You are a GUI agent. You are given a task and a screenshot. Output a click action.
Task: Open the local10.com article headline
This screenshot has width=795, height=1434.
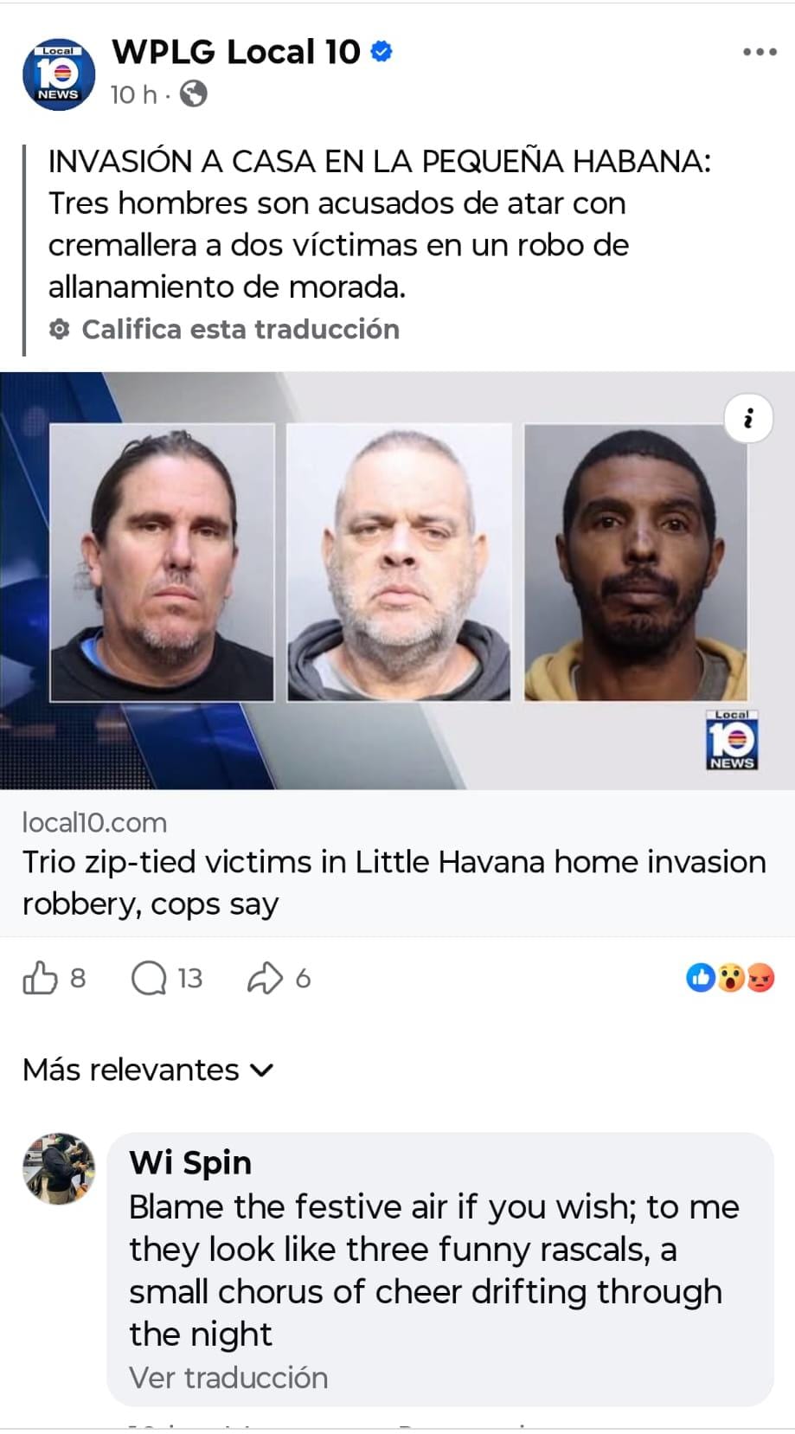point(394,883)
